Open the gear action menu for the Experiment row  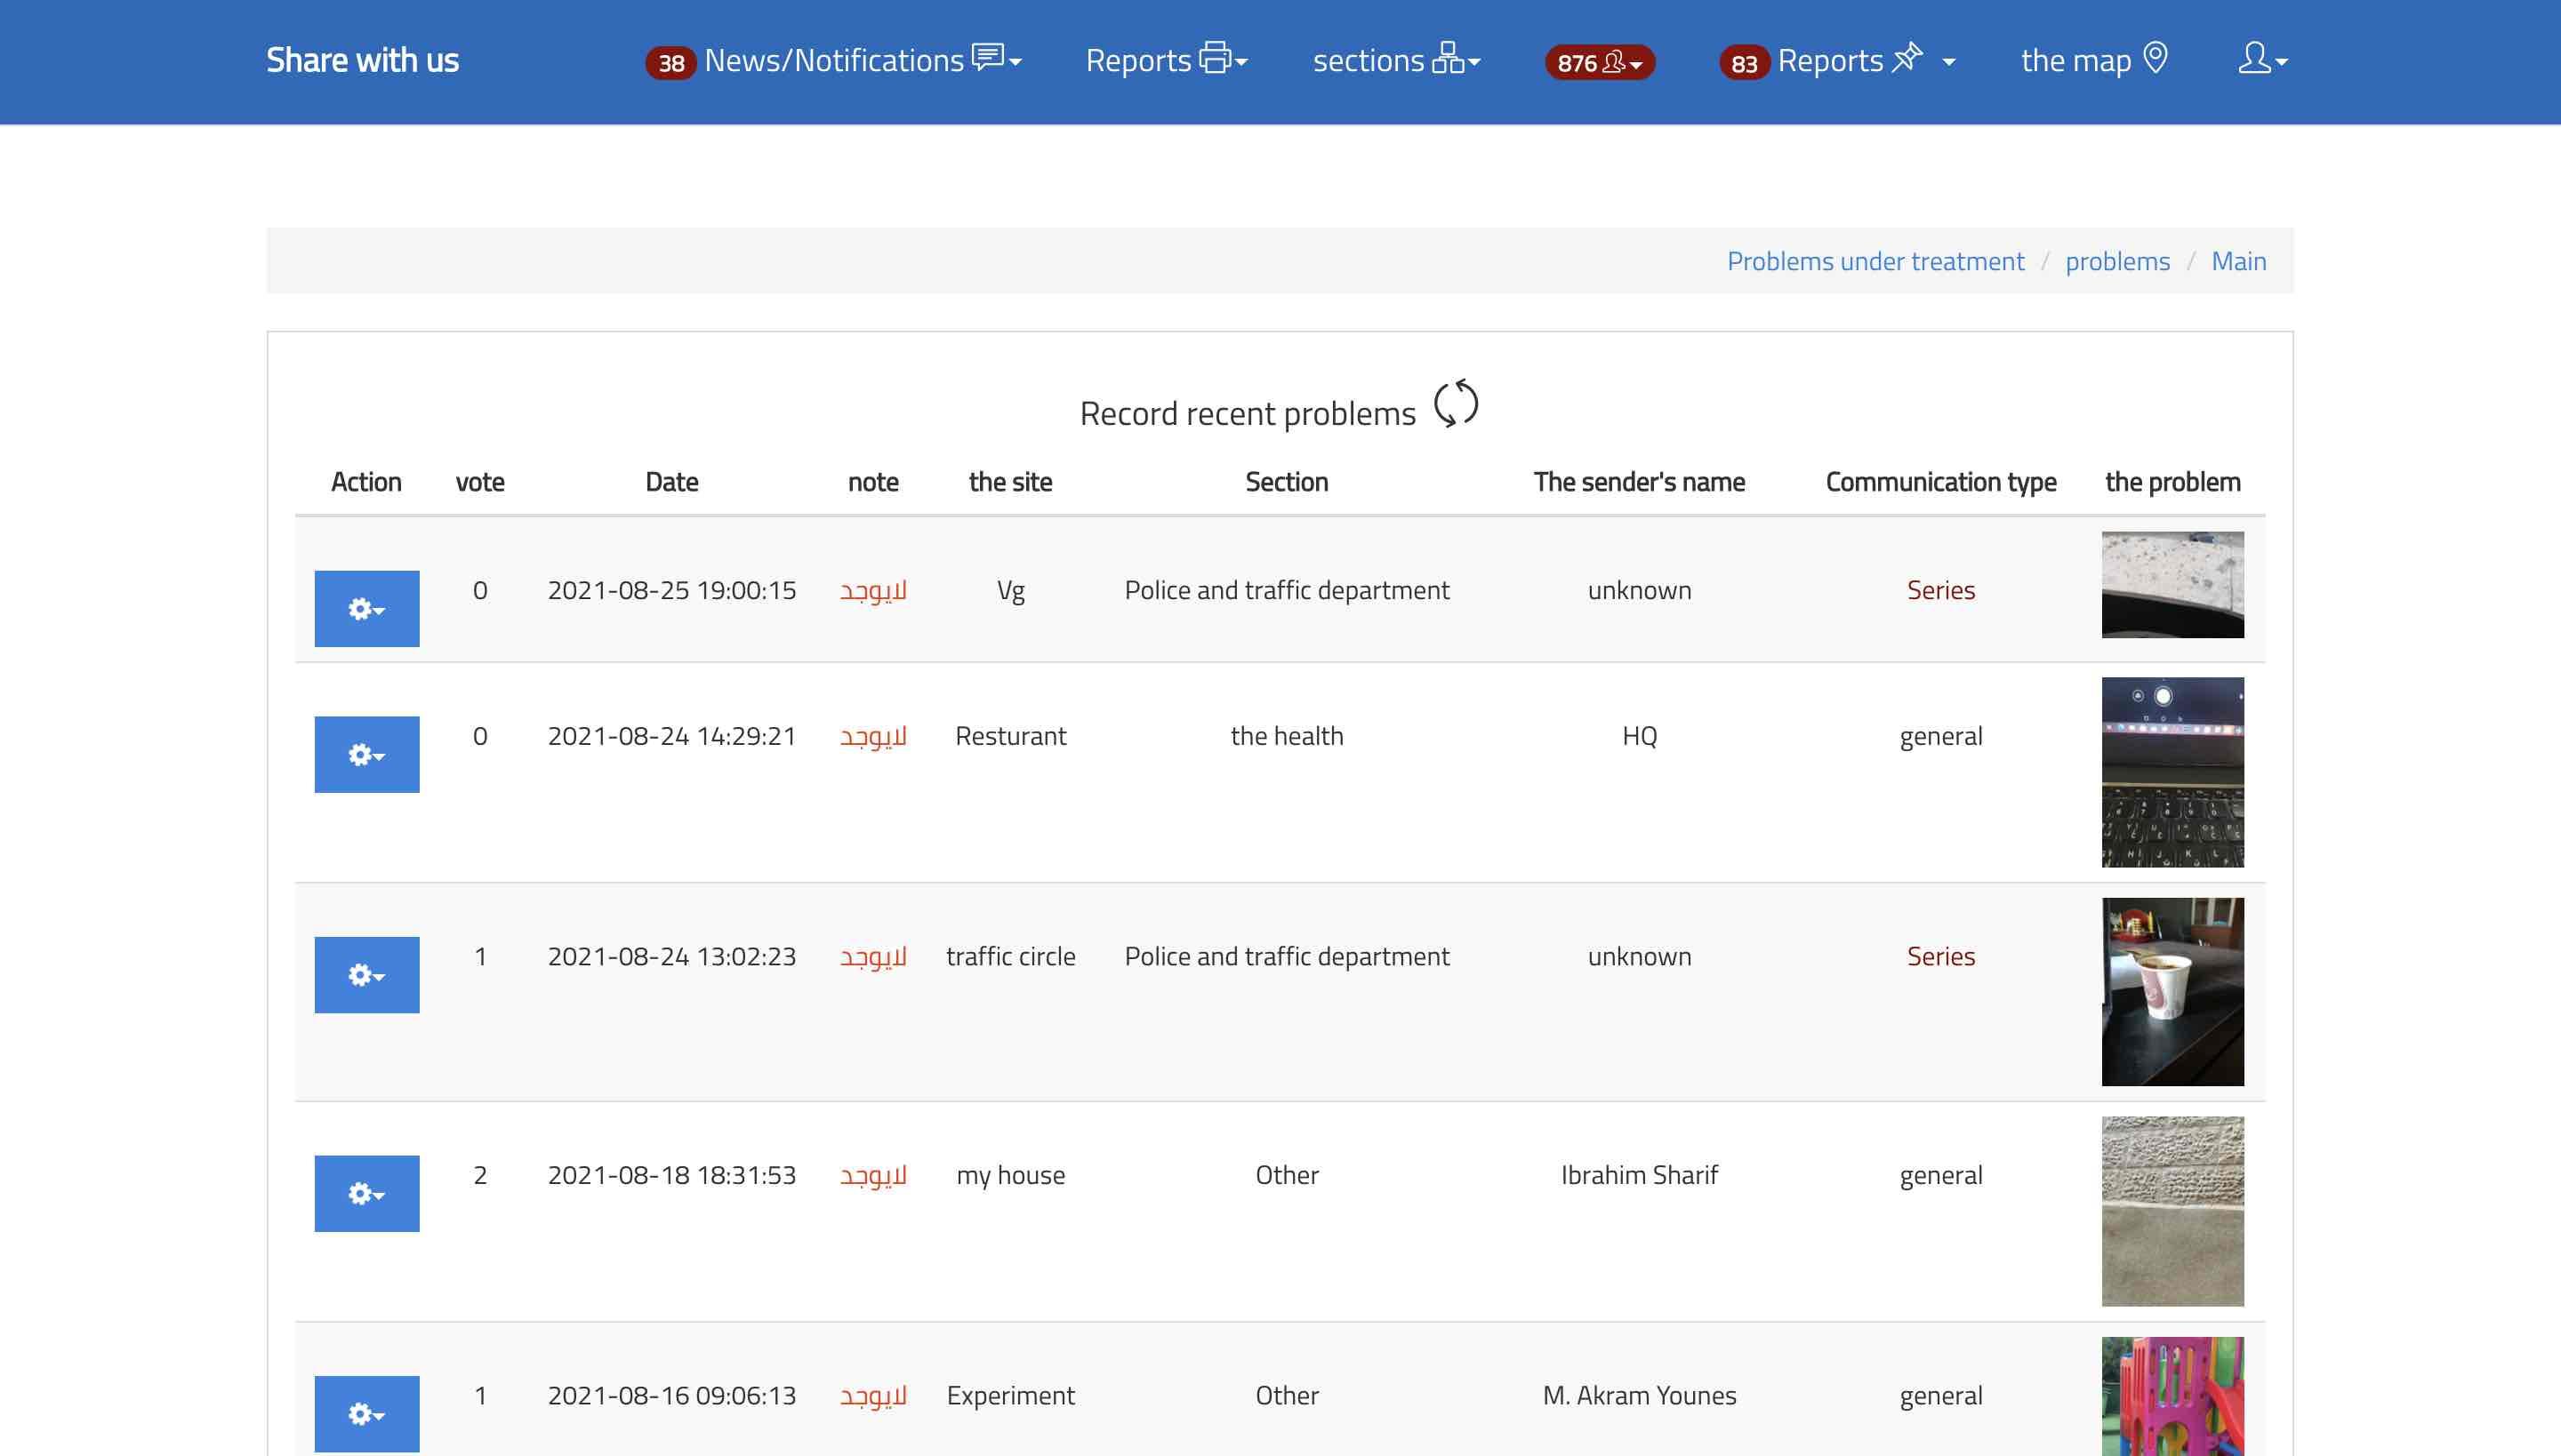(x=366, y=1413)
